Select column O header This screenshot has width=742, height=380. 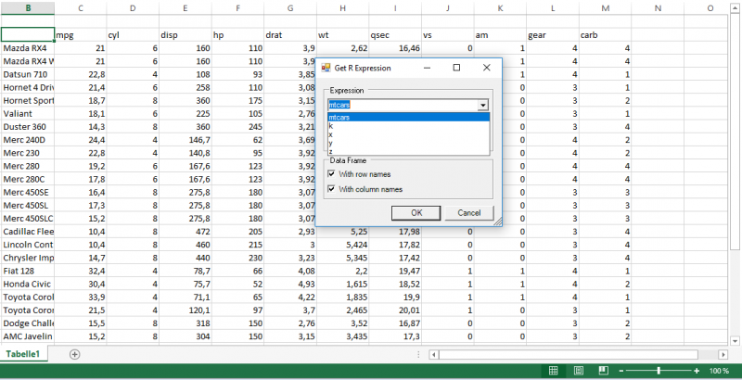(x=710, y=7)
